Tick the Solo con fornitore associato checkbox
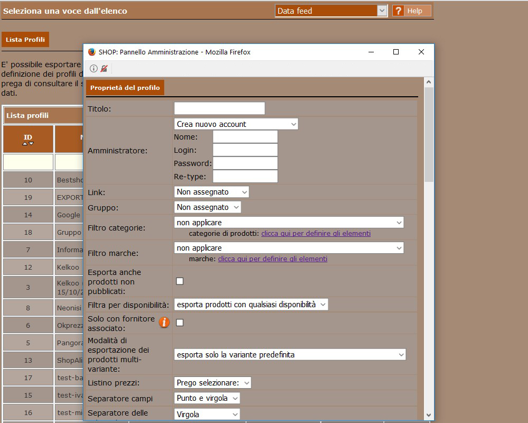The image size is (528, 423). [x=180, y=323]
